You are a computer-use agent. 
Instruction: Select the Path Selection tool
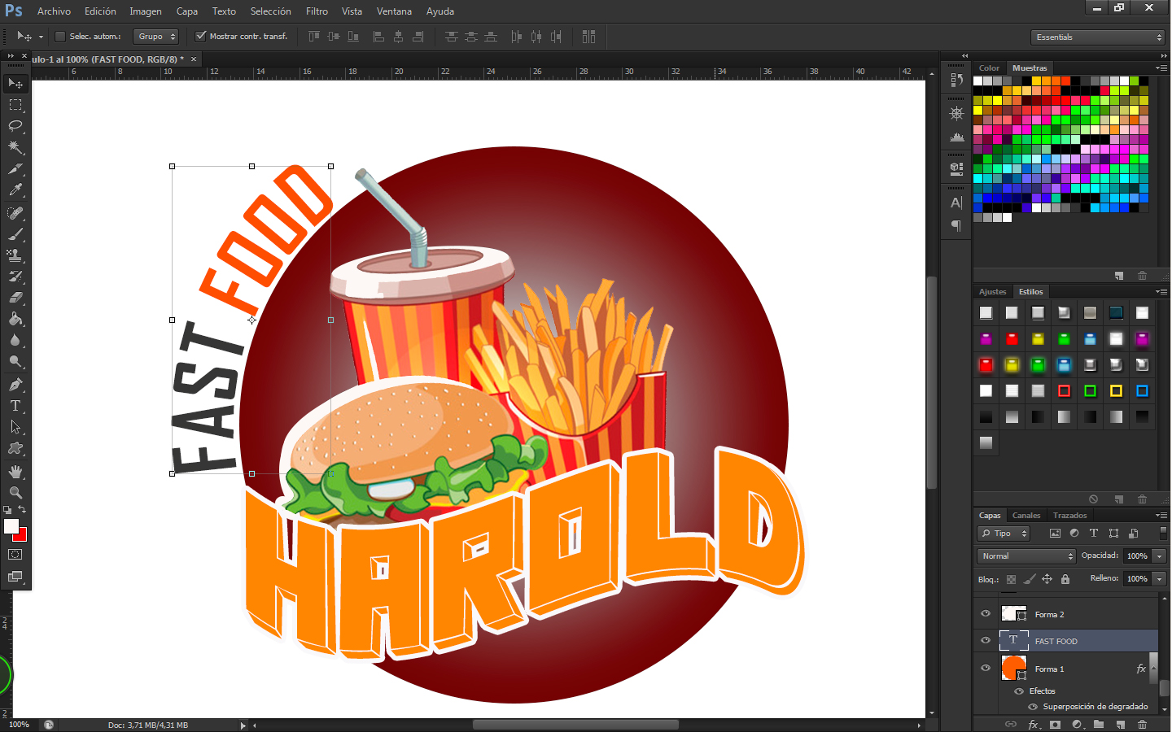(x=15, y=427)
